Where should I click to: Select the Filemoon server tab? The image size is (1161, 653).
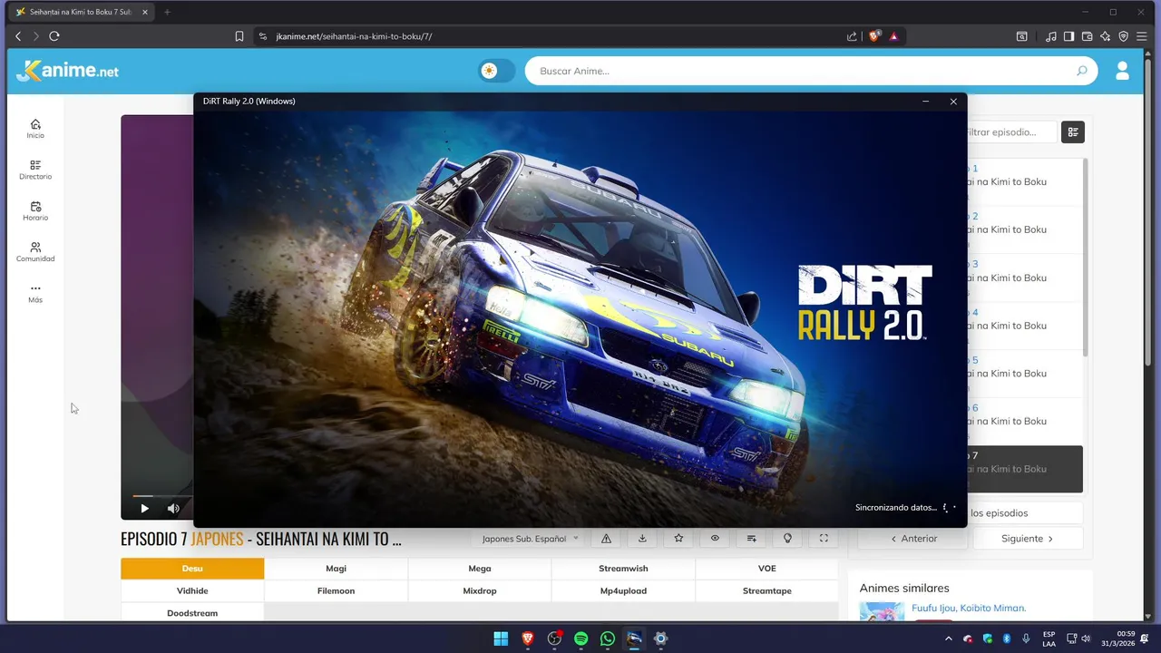pos(336,591)
